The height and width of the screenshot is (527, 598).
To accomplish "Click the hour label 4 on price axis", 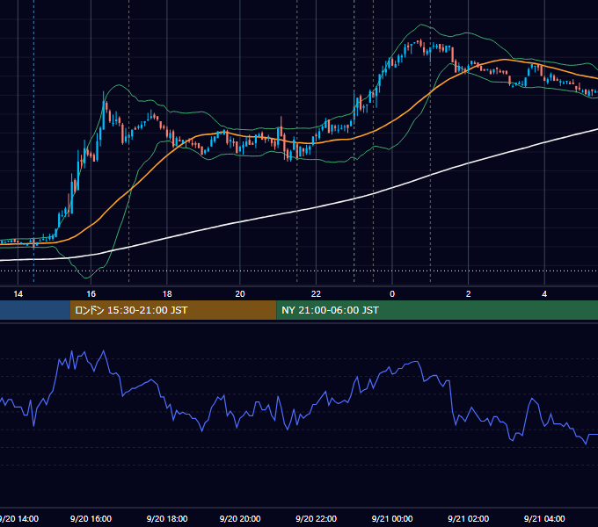I will pyautogui.click(x=544, y=294).
